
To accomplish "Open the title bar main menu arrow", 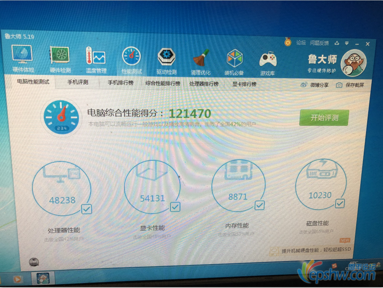I will [347, 43].
